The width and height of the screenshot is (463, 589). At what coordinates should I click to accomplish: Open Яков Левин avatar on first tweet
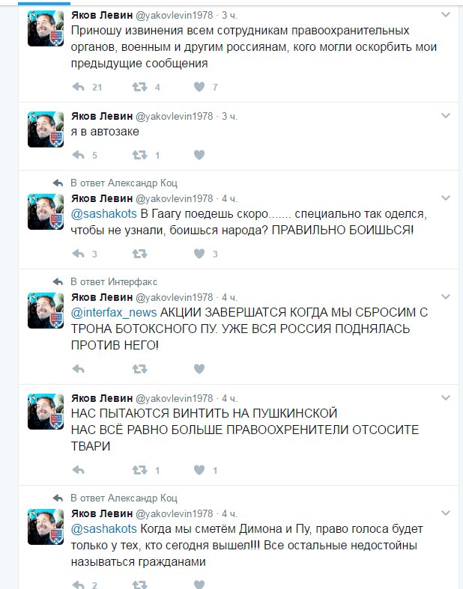pyautogui.click(x=46, y=28)
